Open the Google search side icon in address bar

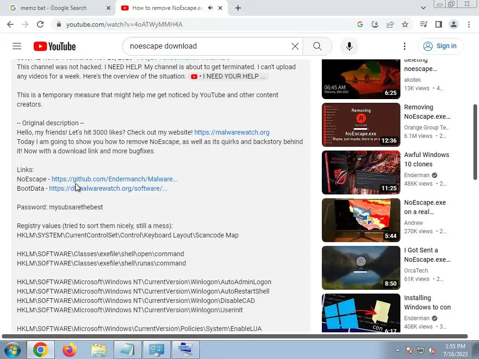coord(360,24)
